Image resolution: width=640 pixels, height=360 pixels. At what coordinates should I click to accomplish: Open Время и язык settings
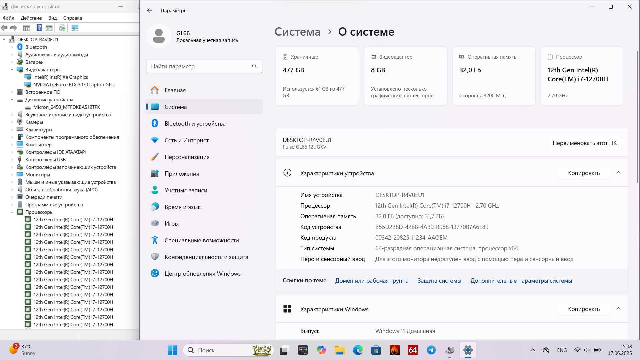click(204, 207)
